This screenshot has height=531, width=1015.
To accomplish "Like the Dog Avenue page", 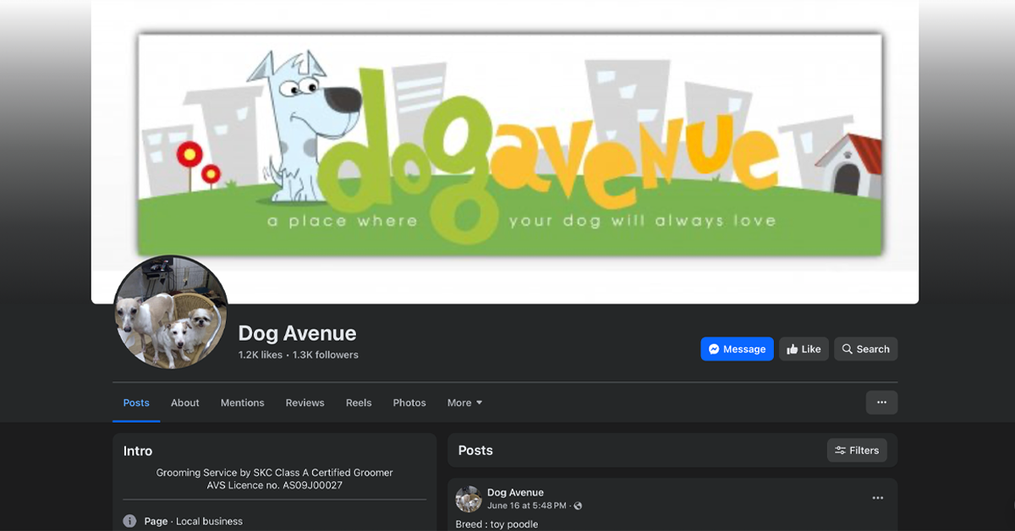I will click(x=804, y=349).
